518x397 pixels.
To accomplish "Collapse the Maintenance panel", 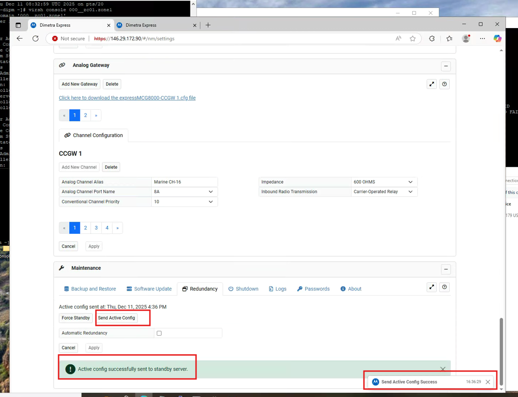I will pyautogui.click(x=446, y=269).
